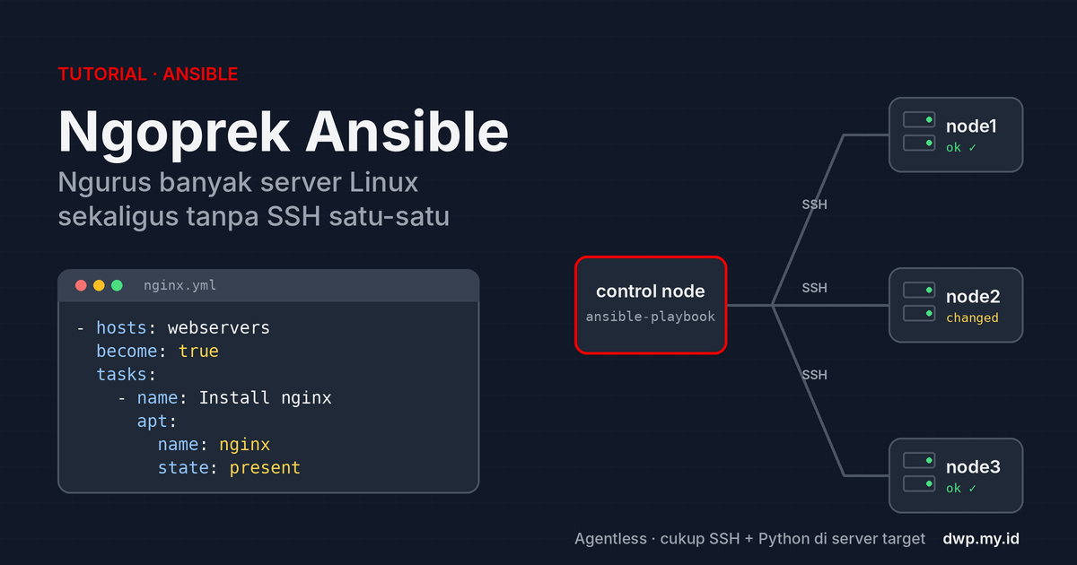Click the SSH label on node3 line

point(814,374)
